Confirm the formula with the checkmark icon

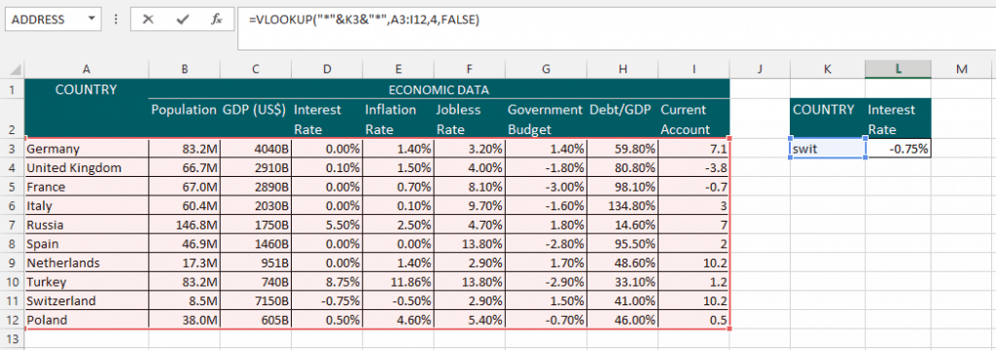point(183,19)
